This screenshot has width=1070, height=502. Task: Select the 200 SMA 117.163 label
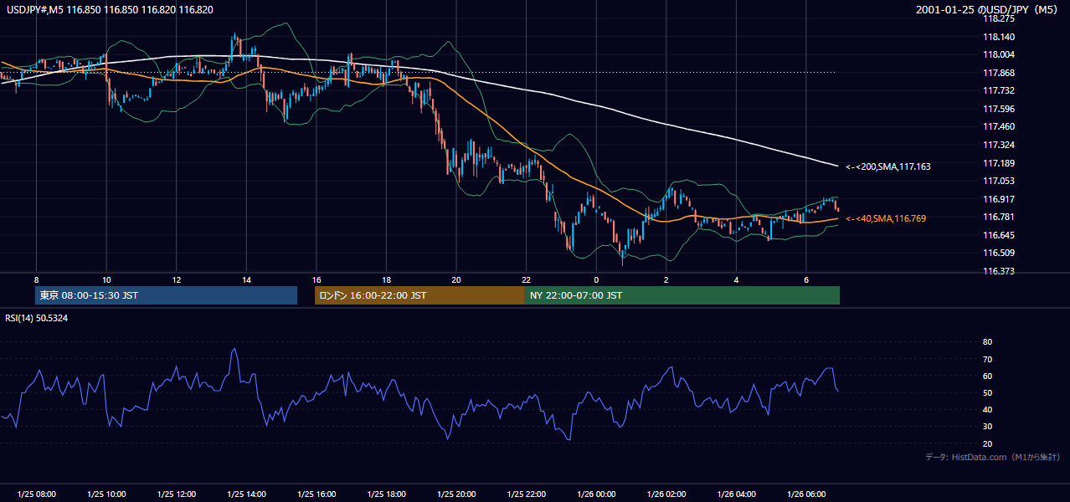pos(888,166)
